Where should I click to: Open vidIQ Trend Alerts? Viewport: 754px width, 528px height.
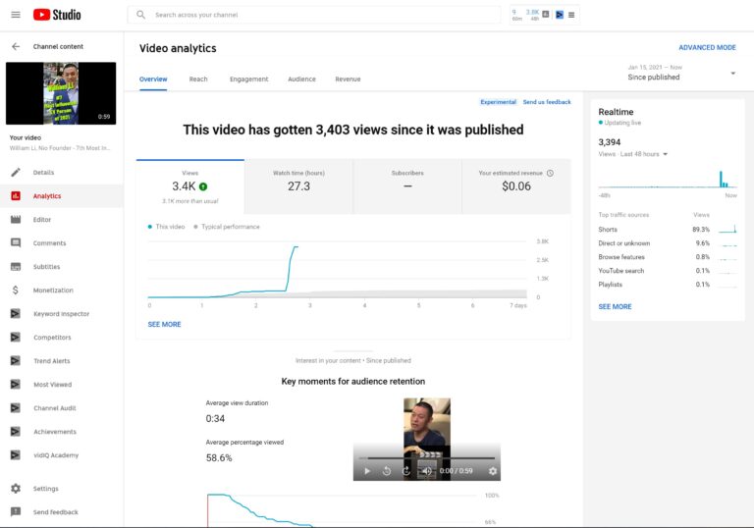52,361
